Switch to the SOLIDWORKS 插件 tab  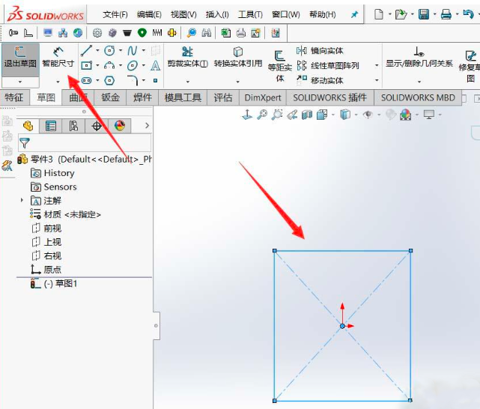pos(329,97)
